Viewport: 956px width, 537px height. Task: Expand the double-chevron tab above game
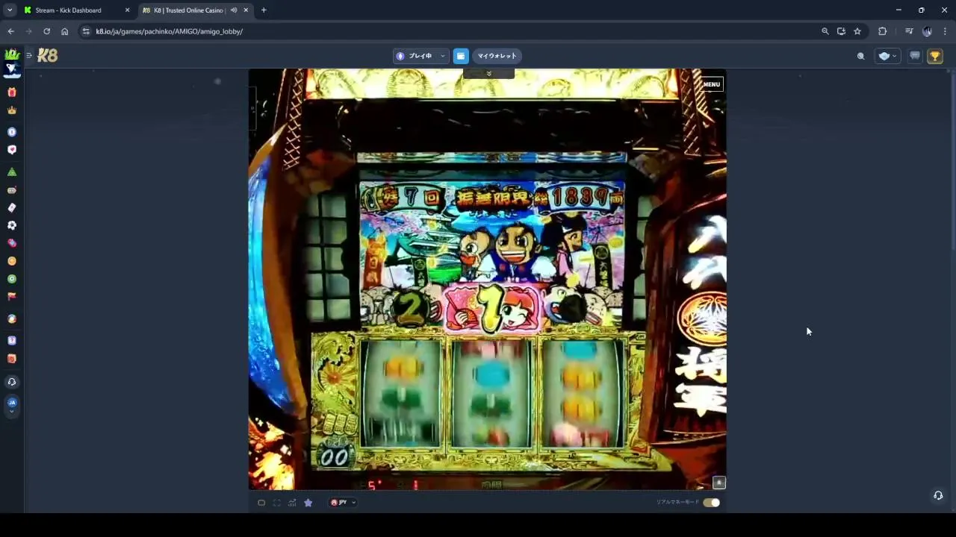coord(488,73)
